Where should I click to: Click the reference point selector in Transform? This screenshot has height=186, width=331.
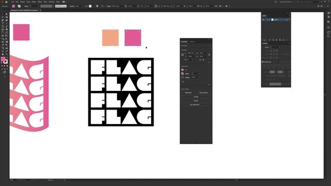[x=183, y=55]
